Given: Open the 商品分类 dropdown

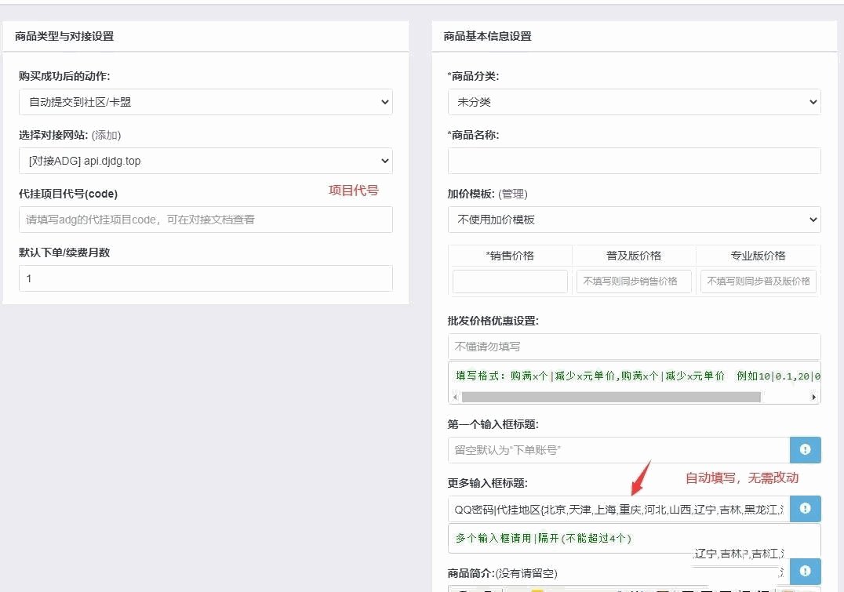Looking at the screenshot, I should (x=634, y=102).
